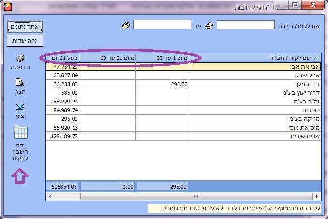Image resolution: width=328 pixels, height=219 pixels.
Task: Open lookup icon beside the עד field
Action: coord(126,25)
